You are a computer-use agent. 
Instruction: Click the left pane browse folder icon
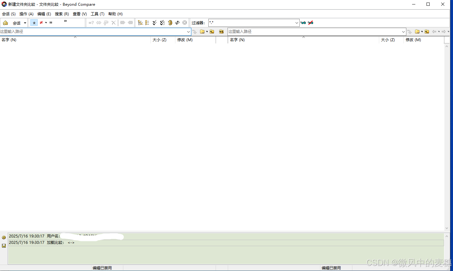(x=202, y=32)
